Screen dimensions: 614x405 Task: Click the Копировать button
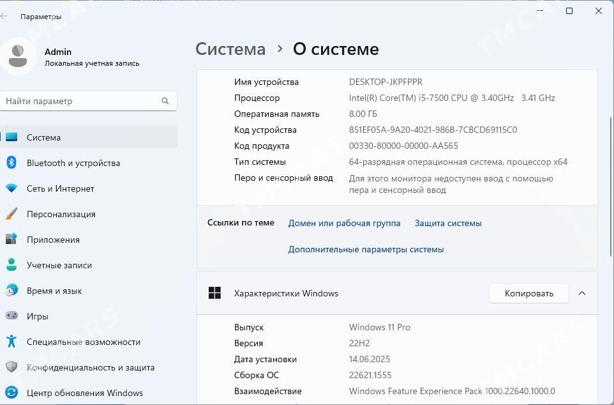[528, 293]
